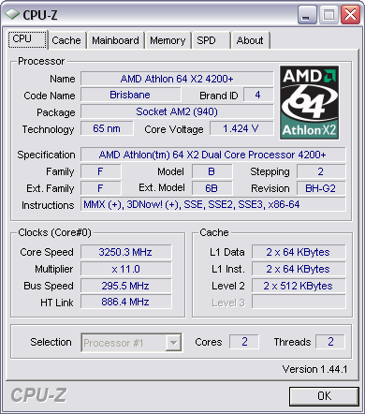This screenshot has width=365, height=414.
Task: Close the CPU-Z window
Action: pyautogui.click(x=350, y=15)
